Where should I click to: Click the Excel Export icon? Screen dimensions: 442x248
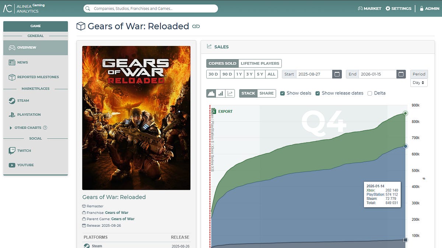pyautogui.click(x=213, y=111)
